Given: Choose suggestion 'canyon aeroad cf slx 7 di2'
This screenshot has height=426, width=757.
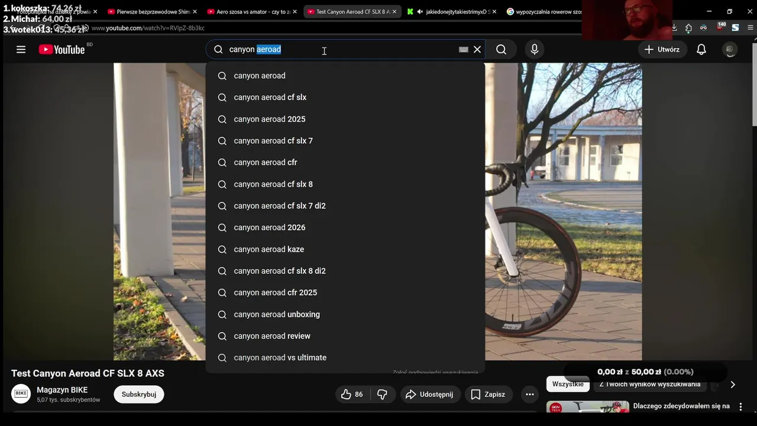Looking at the screenshot, I should pos(345,206).
